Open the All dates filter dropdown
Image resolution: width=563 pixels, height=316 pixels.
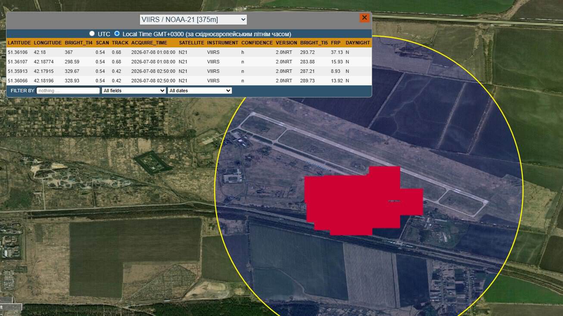200,91
